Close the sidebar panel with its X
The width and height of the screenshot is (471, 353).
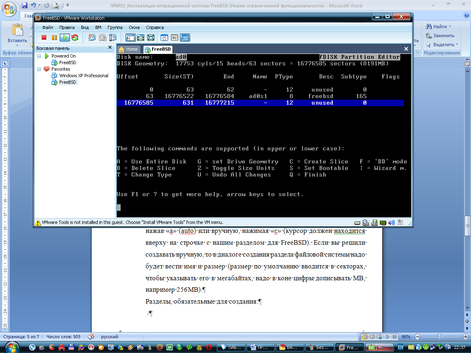[110, 47]
